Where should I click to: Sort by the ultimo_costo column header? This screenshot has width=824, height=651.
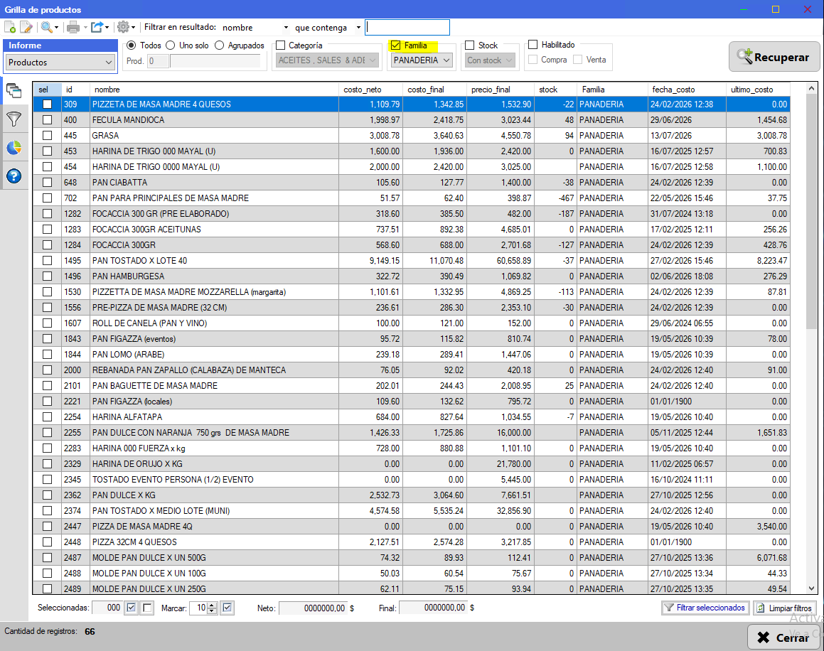758,90
